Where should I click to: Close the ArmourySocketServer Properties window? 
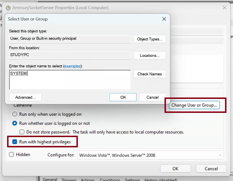(x=224, y=8)
